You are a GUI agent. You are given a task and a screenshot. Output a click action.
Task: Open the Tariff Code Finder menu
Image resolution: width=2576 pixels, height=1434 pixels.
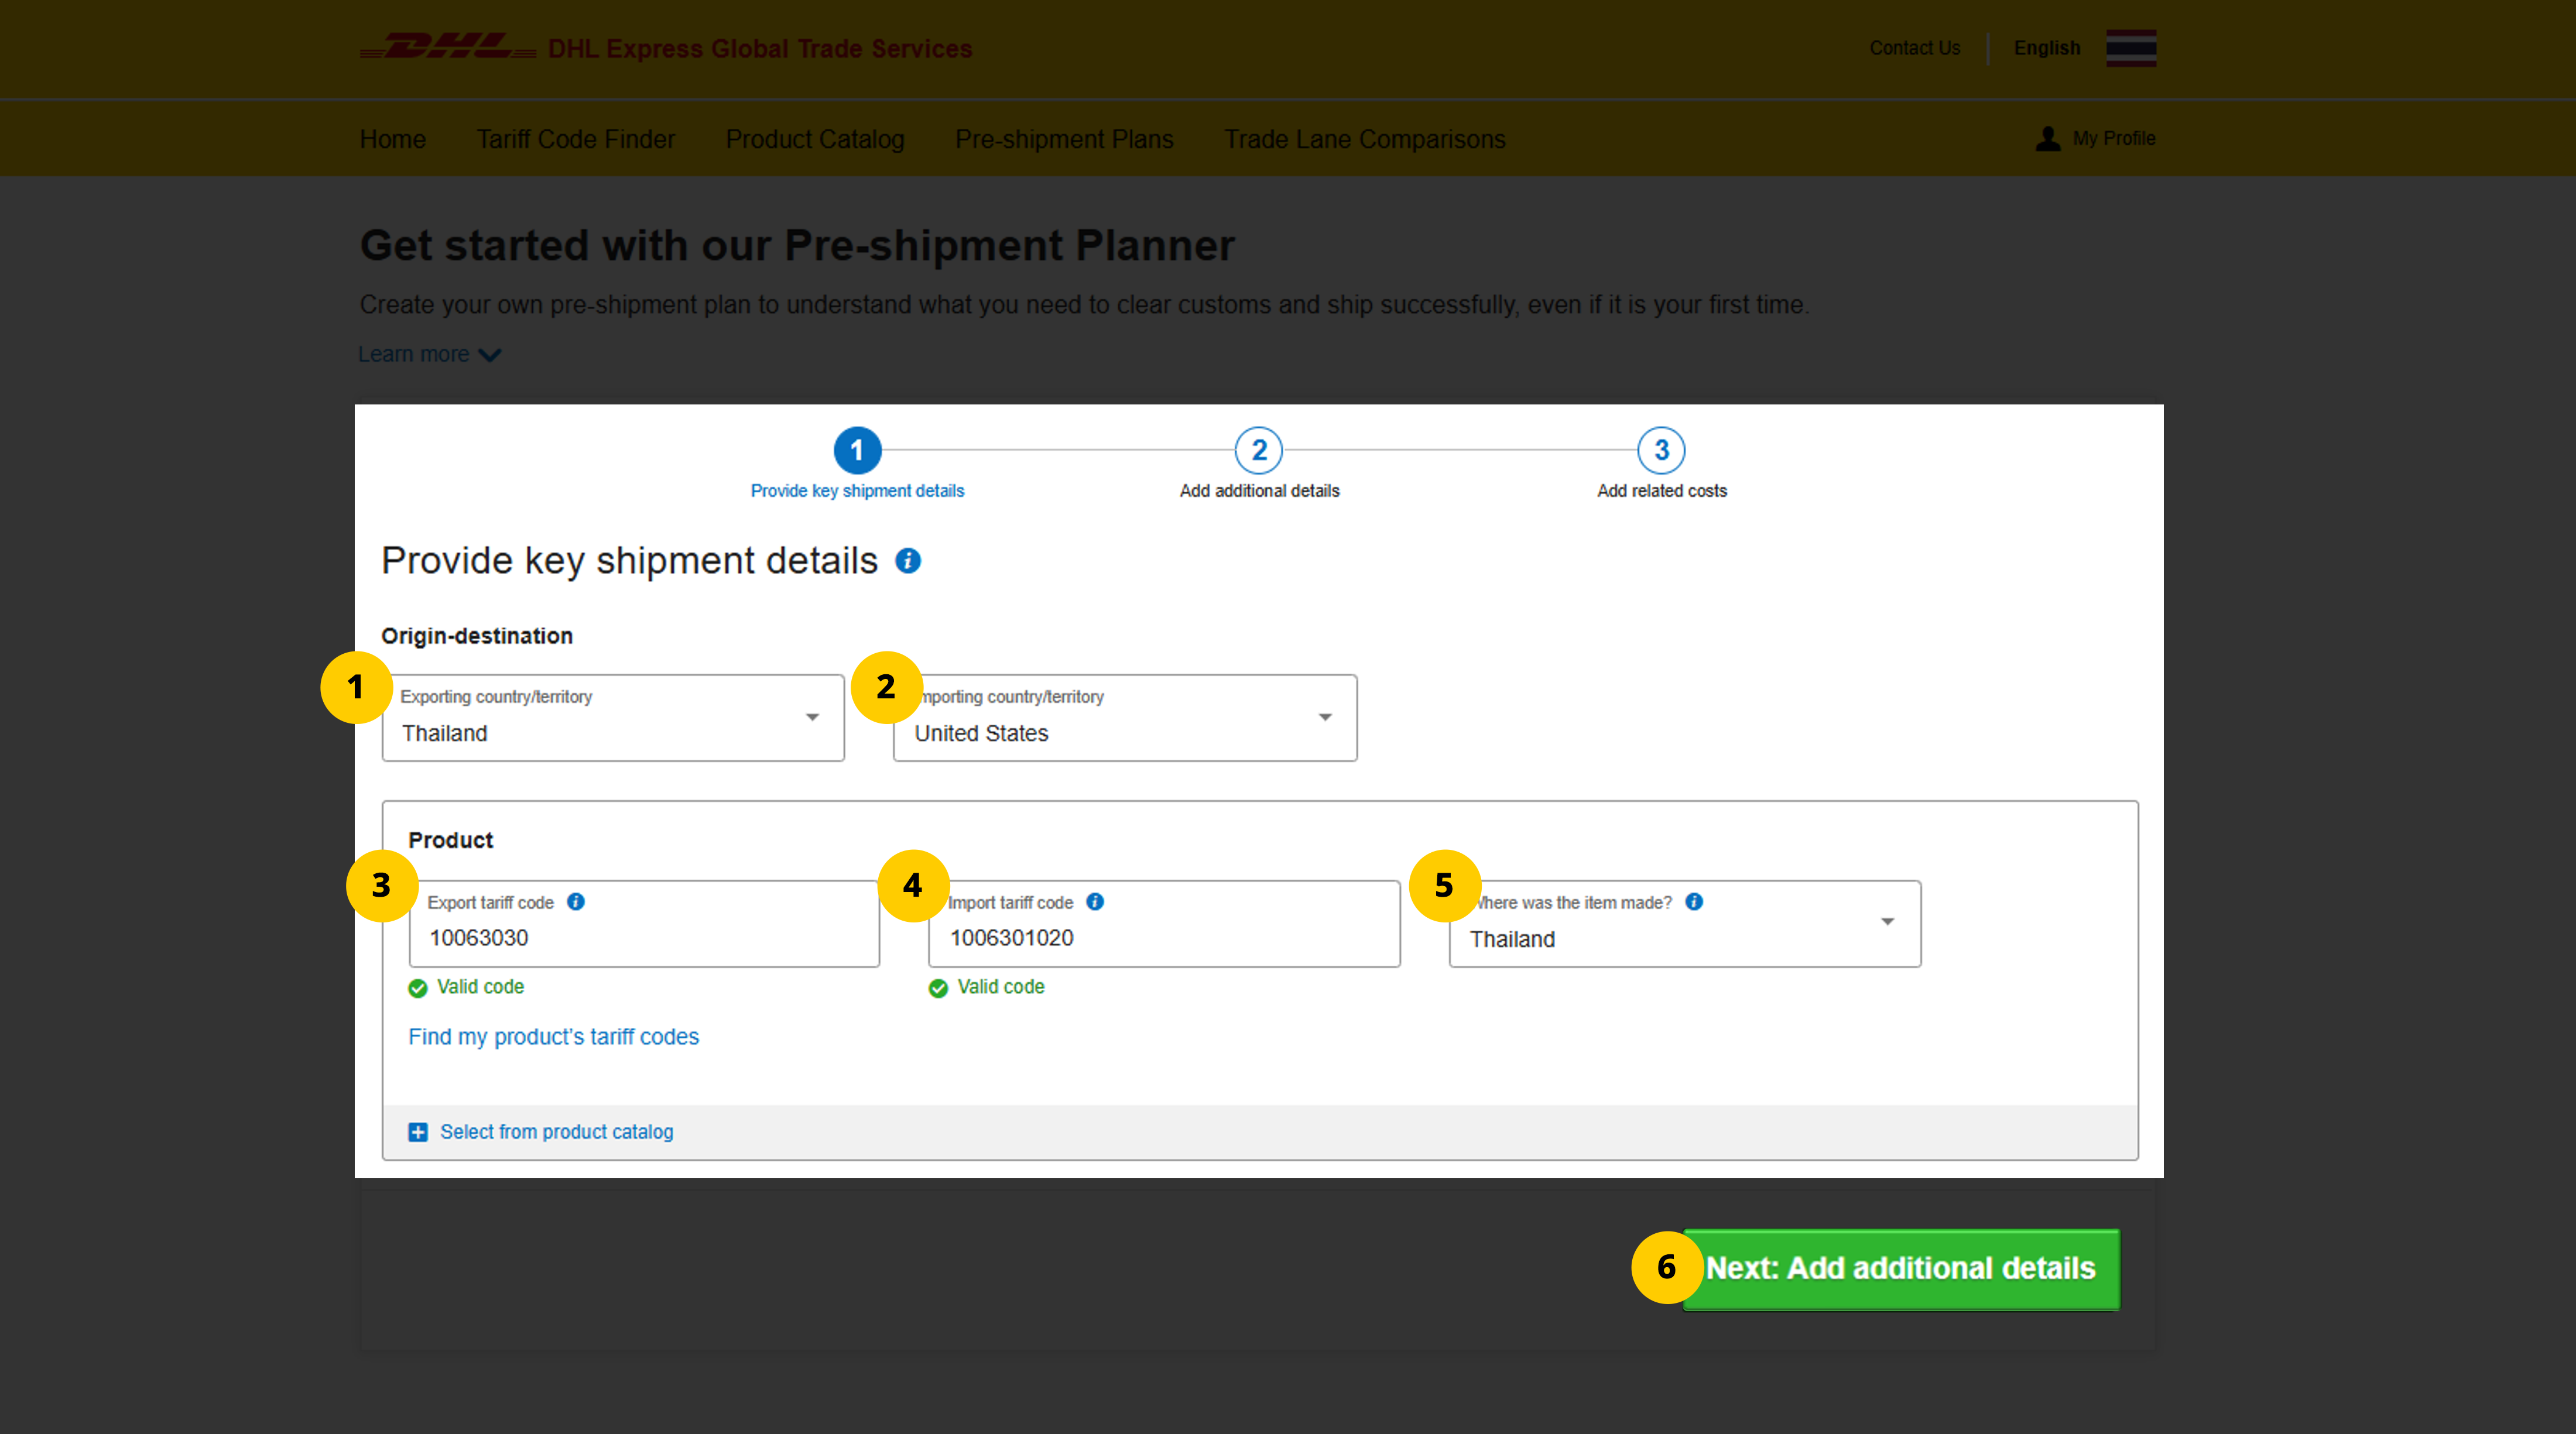pyautogui.click(x=575, y=139)
